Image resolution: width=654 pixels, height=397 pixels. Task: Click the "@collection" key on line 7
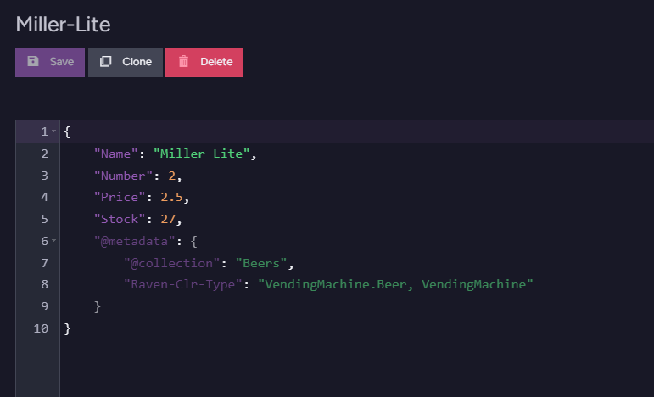172,263
